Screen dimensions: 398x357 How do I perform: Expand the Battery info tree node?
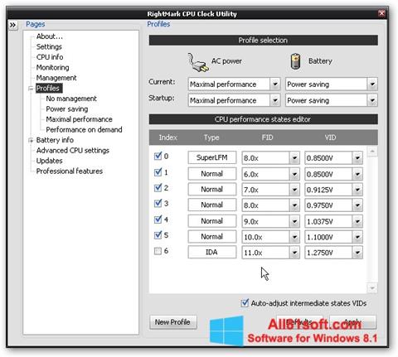pyautogui.click(x=31, y=140)
